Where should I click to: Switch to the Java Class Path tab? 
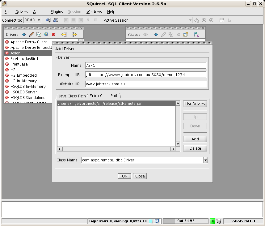coord(72,96)
